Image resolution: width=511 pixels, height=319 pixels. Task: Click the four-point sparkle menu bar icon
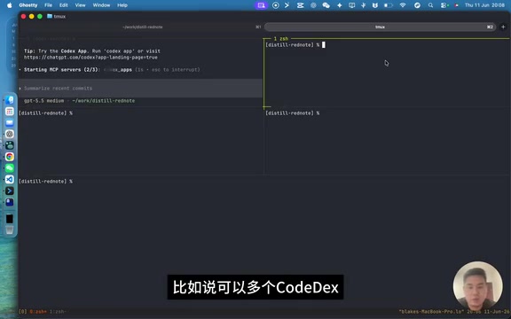tap(339, 5)
